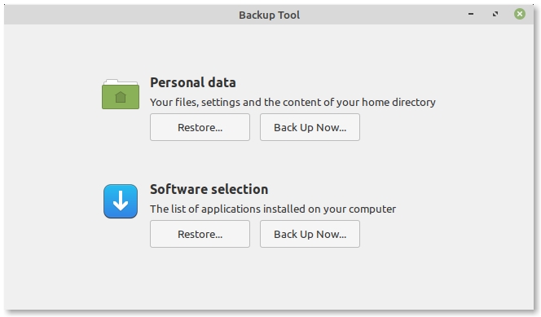Close the Backup Tool window
This screenshot has height=317, width=541.
(520, 14)
